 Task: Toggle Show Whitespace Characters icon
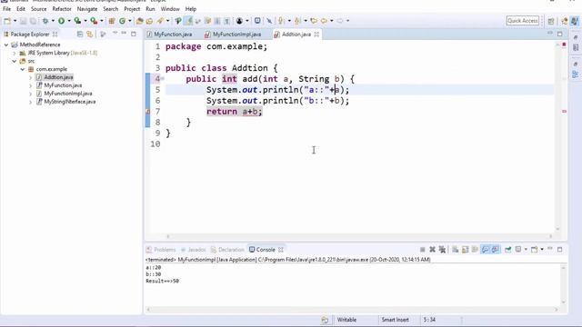point(226,21)
